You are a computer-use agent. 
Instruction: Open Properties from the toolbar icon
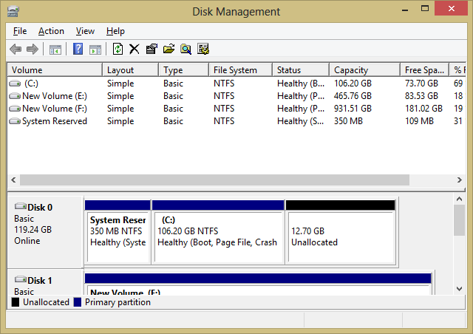tap(152, 50)
